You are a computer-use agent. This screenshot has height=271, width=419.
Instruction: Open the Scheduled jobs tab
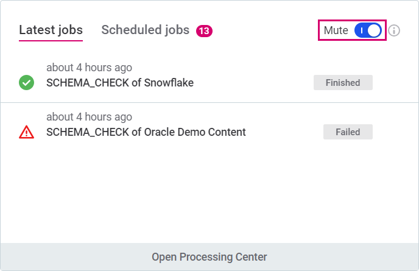145,30
